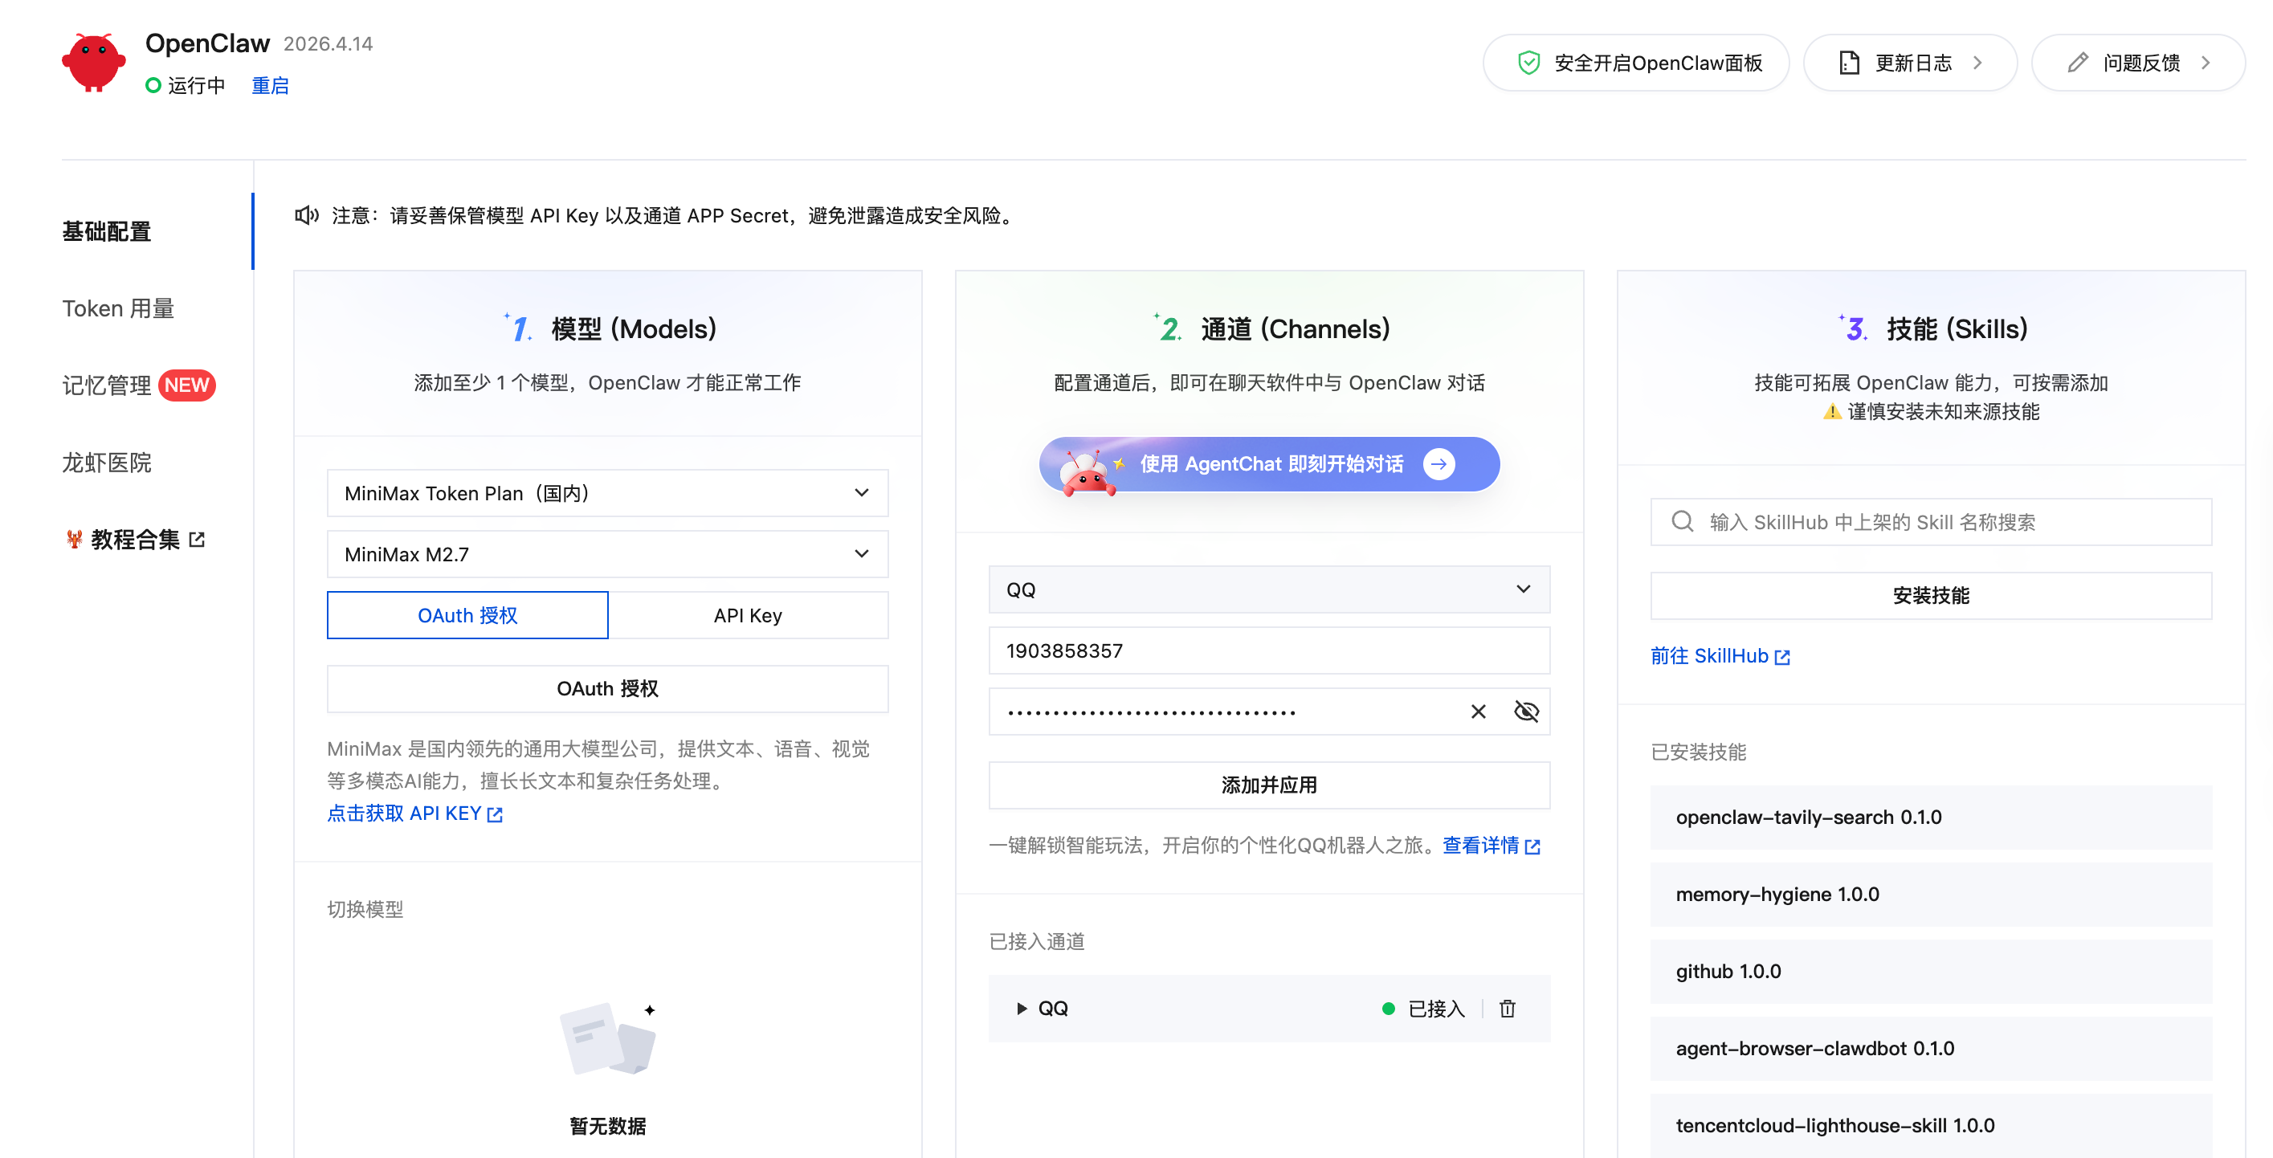Click the OpenClaw version text 2026.4.14

pyautogui.click(x=329, y=43)
